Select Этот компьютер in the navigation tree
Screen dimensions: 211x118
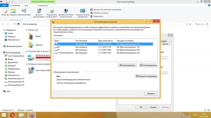(x=13, y=53)
